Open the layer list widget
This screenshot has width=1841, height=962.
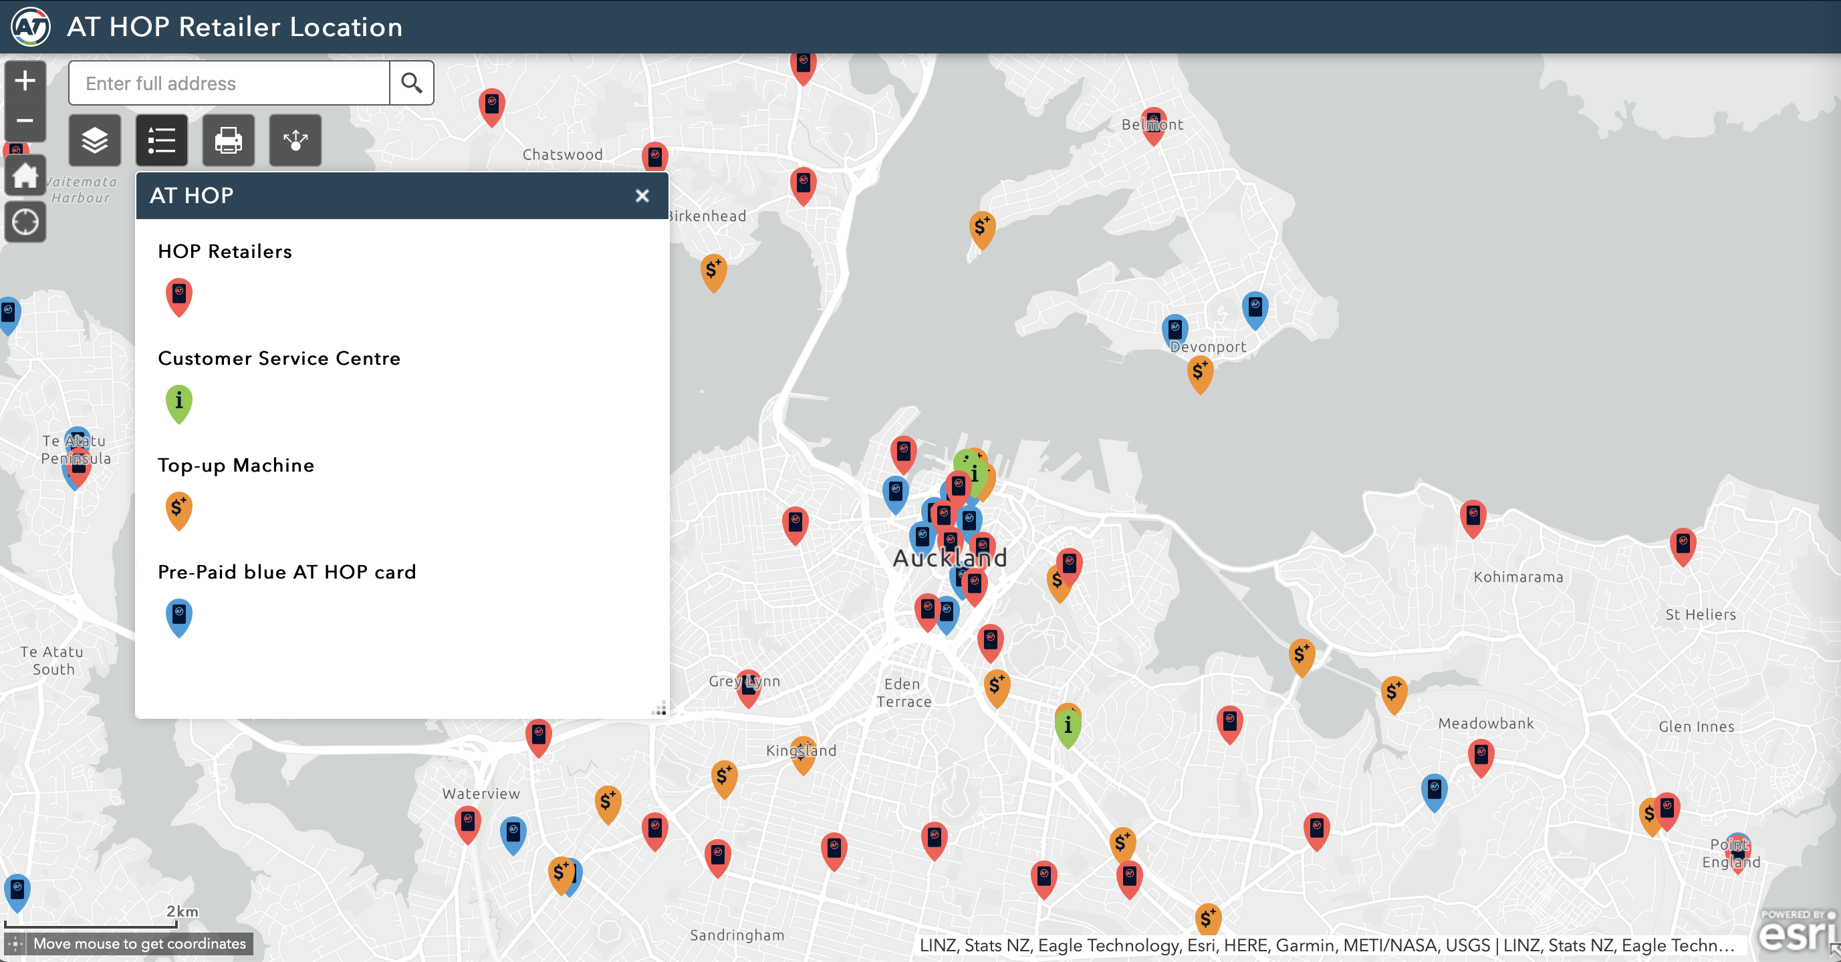coord(94,141)
